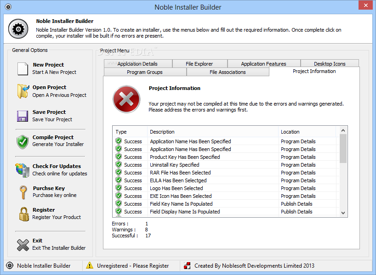Click the Type column header
The height and width of the screenshot is (275, 376).
(130, 131)
